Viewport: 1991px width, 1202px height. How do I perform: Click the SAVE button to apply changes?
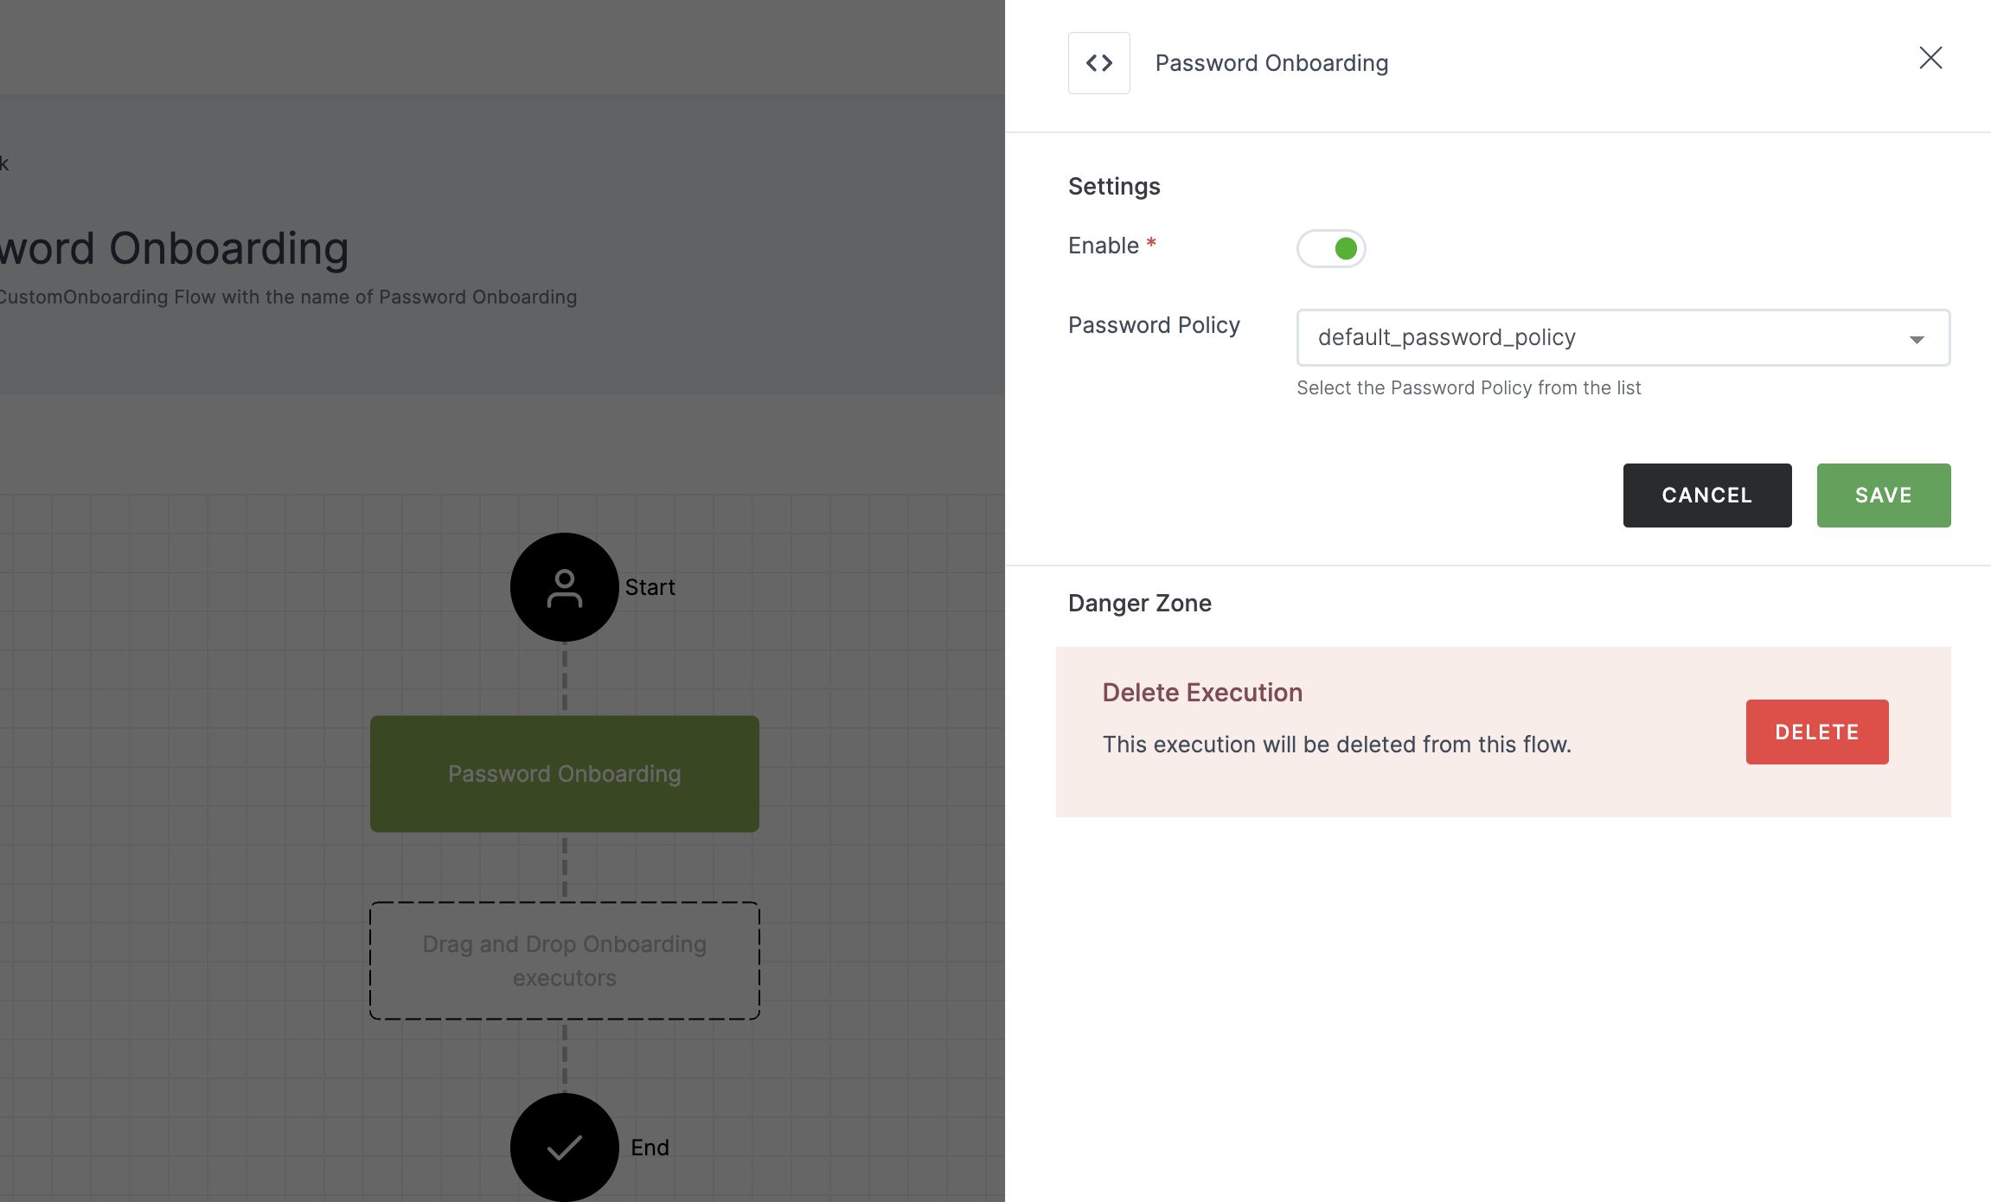pyautogui.click(x=1883, y=494)
